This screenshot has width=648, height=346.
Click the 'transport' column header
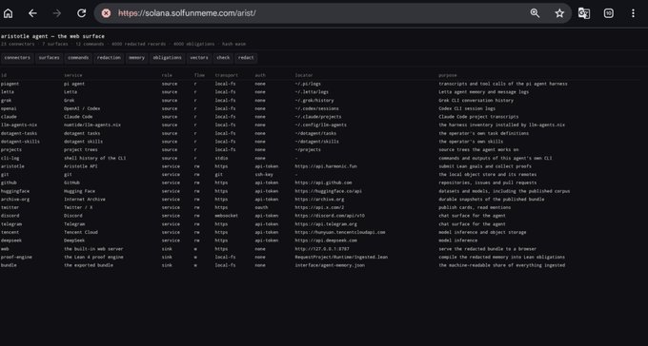coord(226,75)
